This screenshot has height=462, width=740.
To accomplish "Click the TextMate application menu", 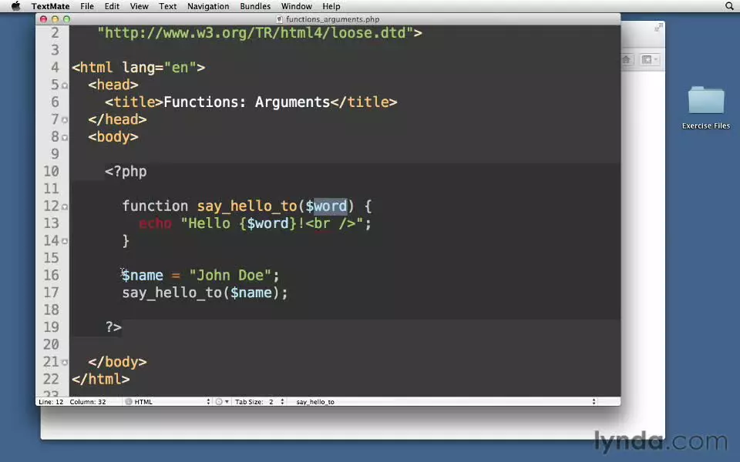I will click(x=50, y=6).
